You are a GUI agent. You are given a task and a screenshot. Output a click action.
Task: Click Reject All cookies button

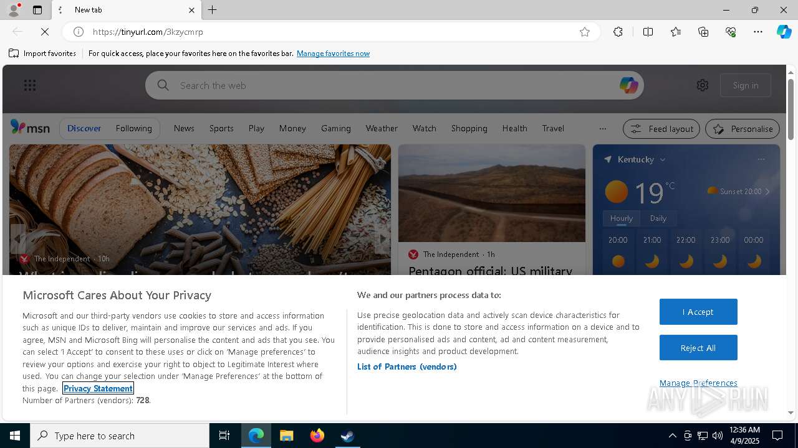(x=698, y=348)
